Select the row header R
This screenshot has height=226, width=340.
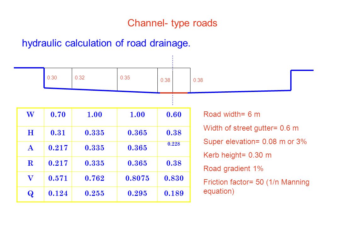pyautogui.click(x=31, y=163)
